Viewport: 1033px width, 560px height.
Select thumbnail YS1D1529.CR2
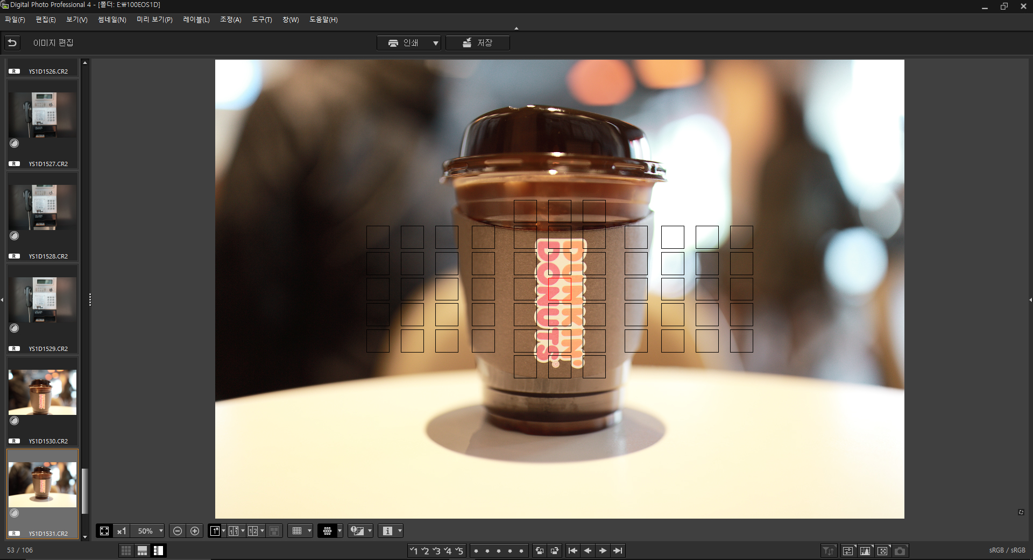(43, 309)
